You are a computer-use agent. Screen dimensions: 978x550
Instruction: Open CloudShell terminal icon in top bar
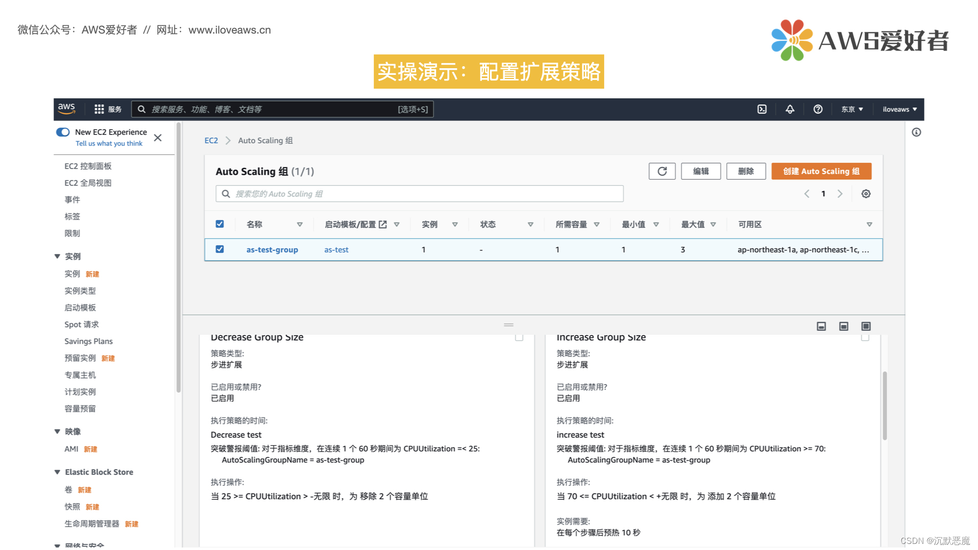pyautogui.click(x=762, y=109)
